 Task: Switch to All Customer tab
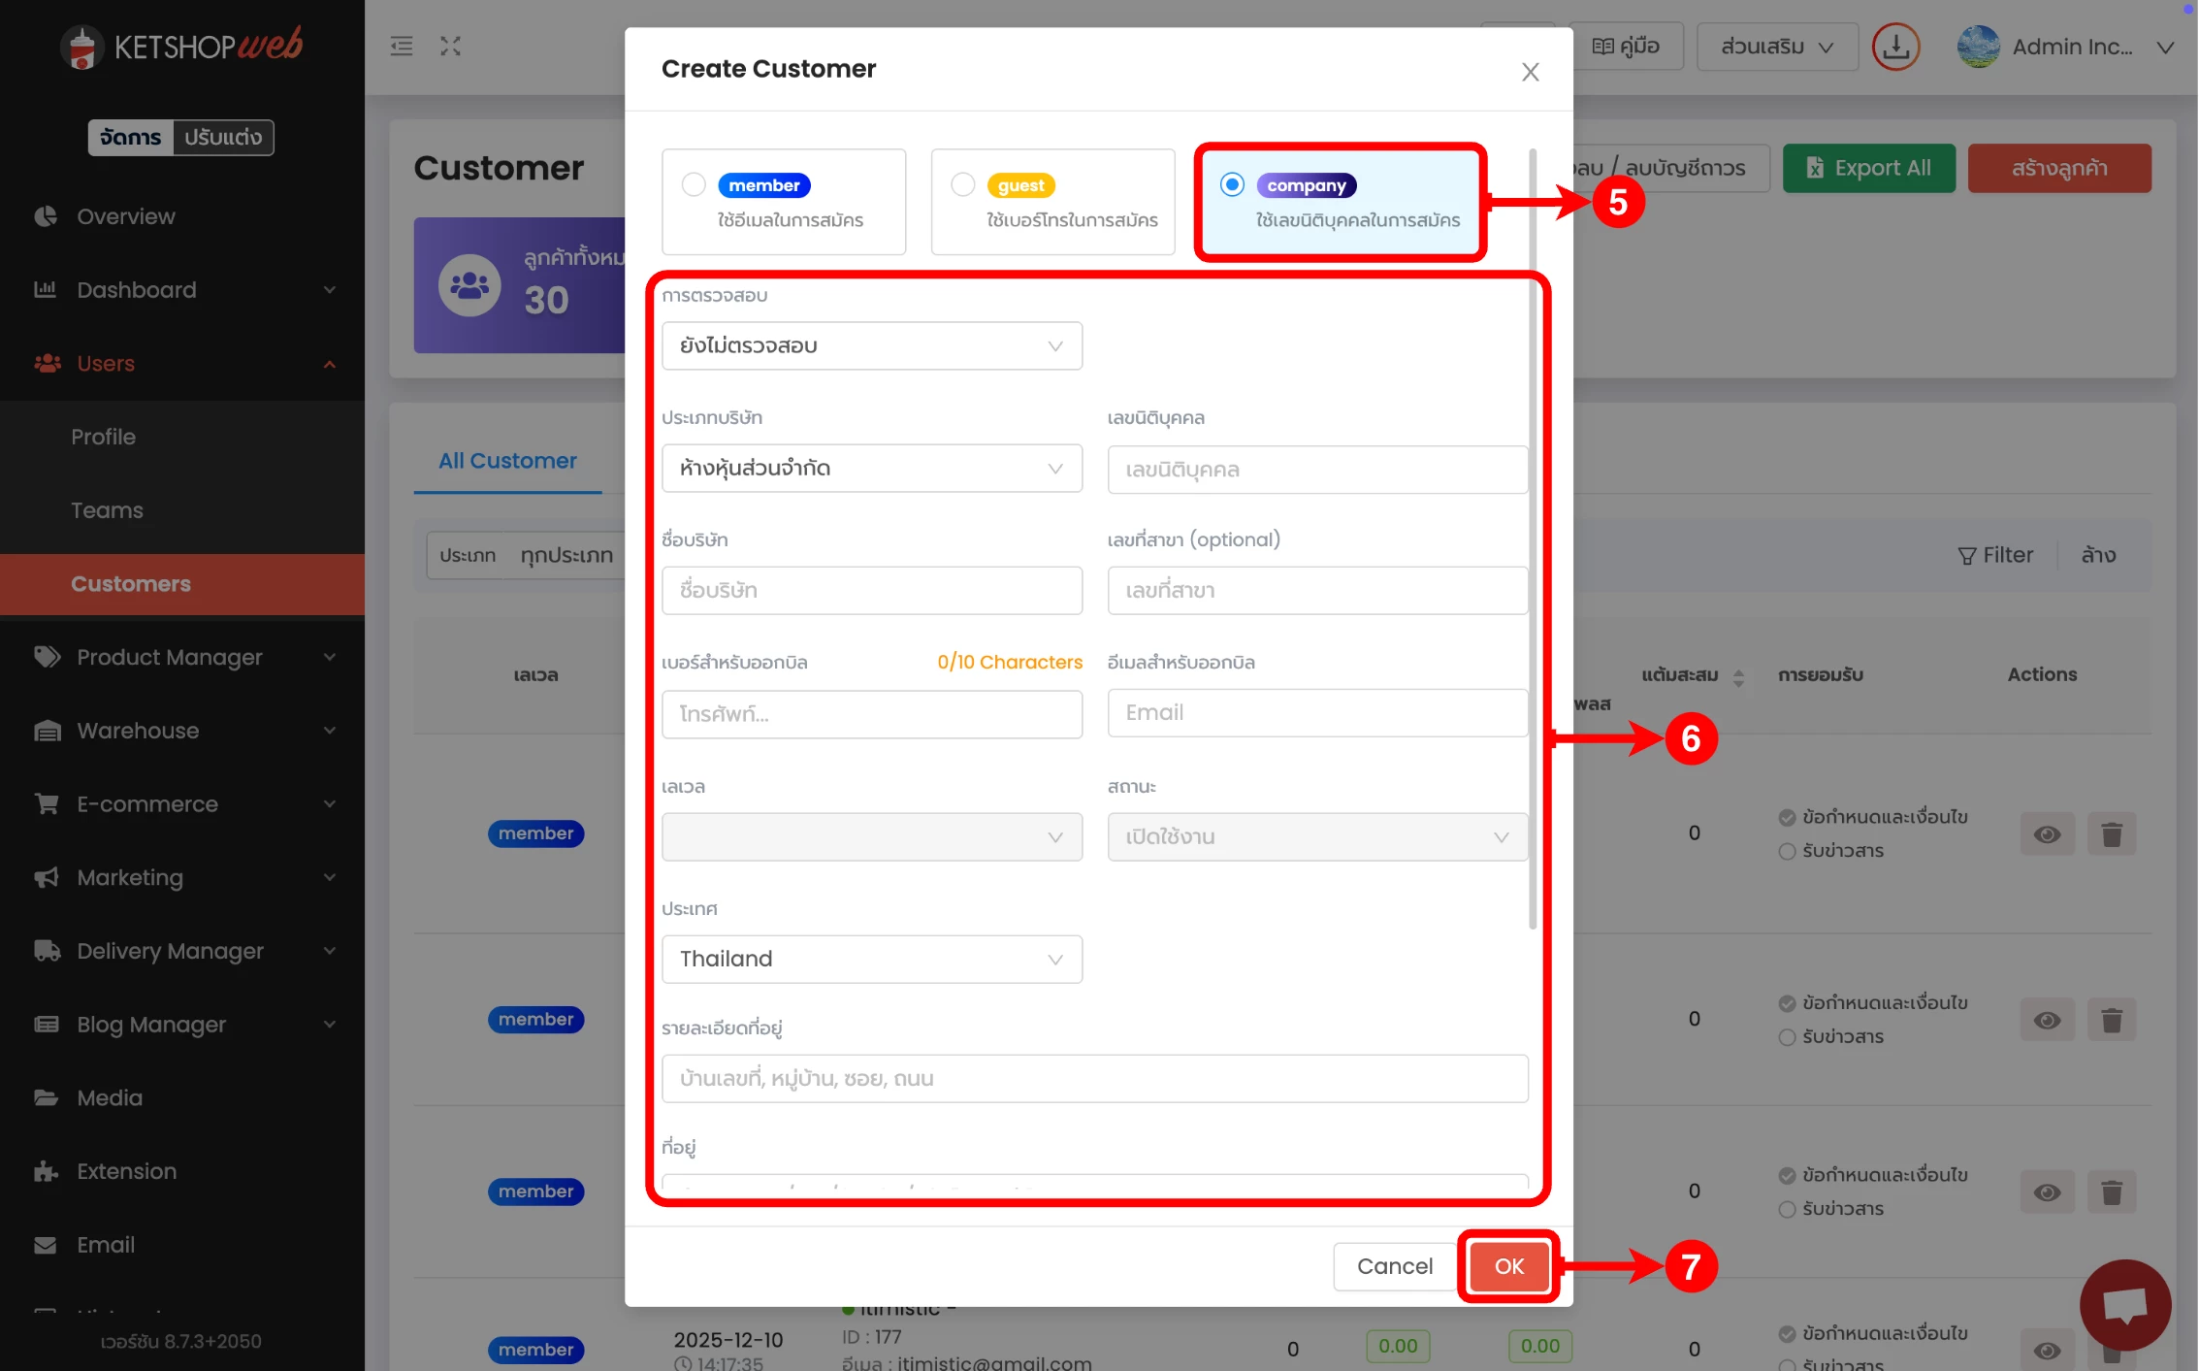pyautogui.click(x=507, y=461)
